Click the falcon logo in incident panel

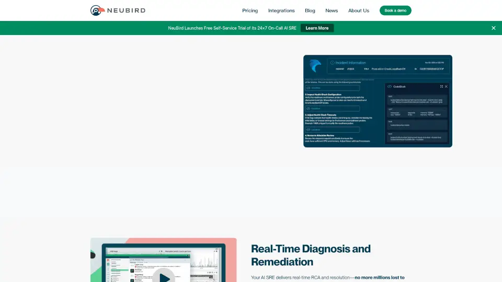[x=315, y=66]
